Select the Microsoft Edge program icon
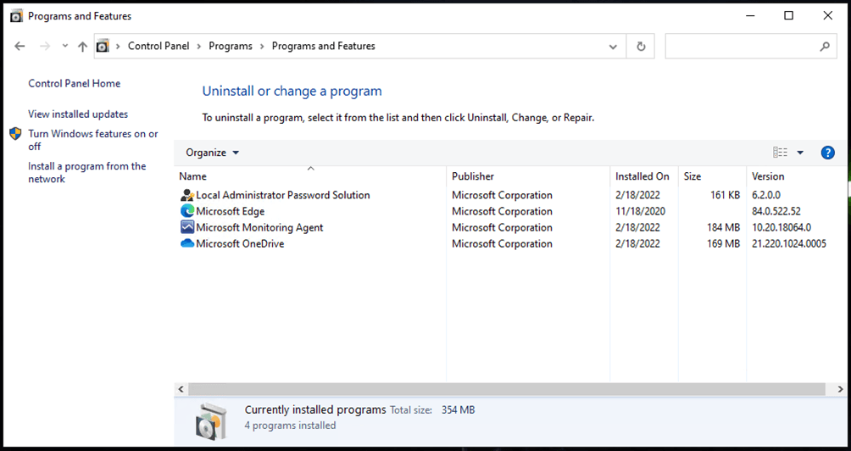The image size is (851, 451). (x=187, y=211)
